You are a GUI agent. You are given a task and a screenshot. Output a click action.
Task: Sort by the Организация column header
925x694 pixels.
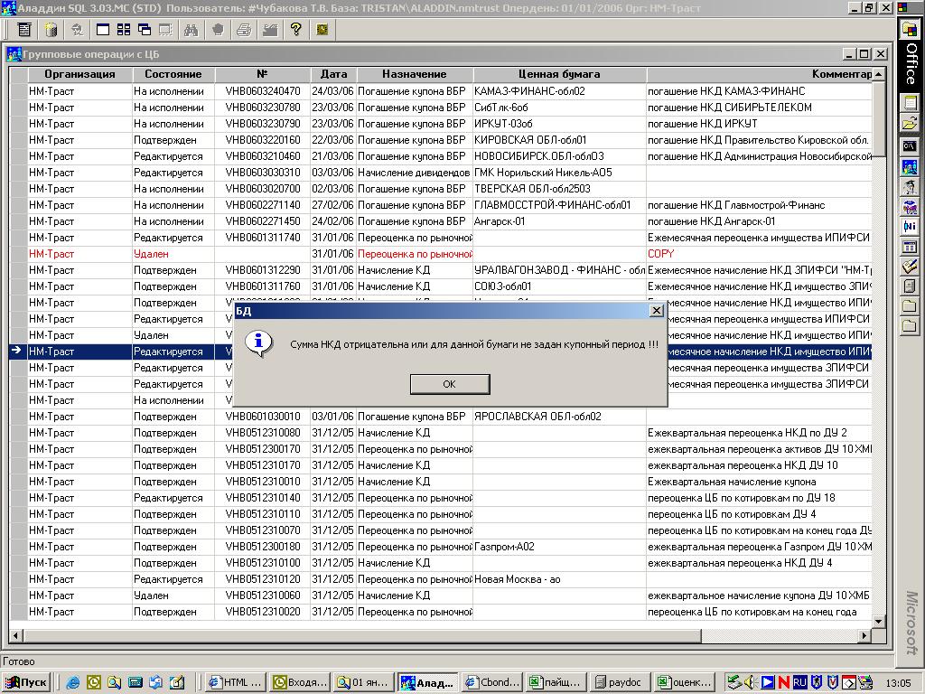tap(79, 74)
